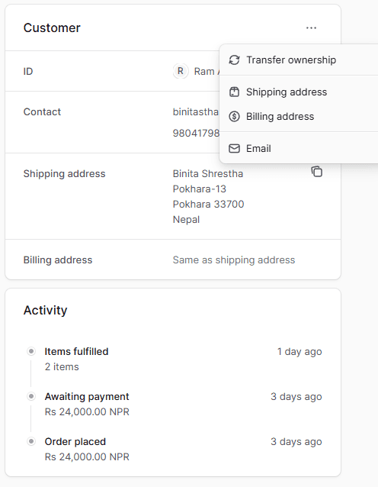Click the Awaiting payment activity entry
Viewport: 378px width, 487px height.
coord(87,397)
